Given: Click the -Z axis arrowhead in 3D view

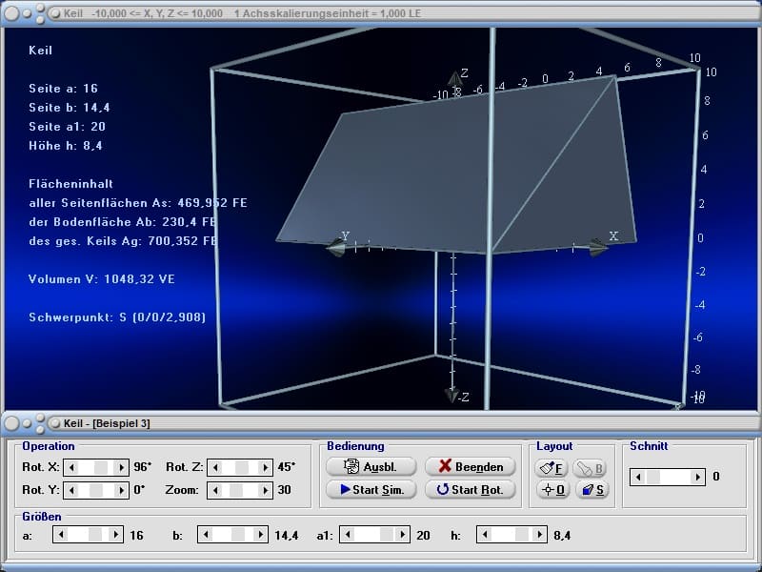Looking at the screenshot, I should point(451,395).
